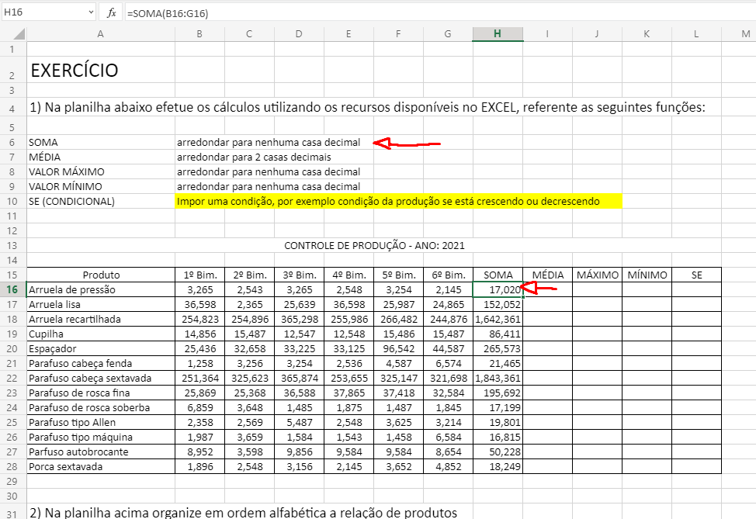Click the MÉDIA table header cell
The width and height of the screenshot is (756, 519).
pos(548,275)
